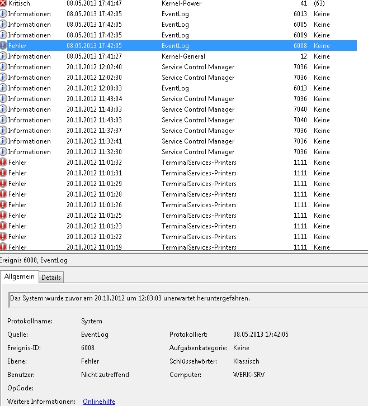Select timestamp 20.10.2012 11:01:25
This screenshot has height=406, width=368.
(94, 216)
